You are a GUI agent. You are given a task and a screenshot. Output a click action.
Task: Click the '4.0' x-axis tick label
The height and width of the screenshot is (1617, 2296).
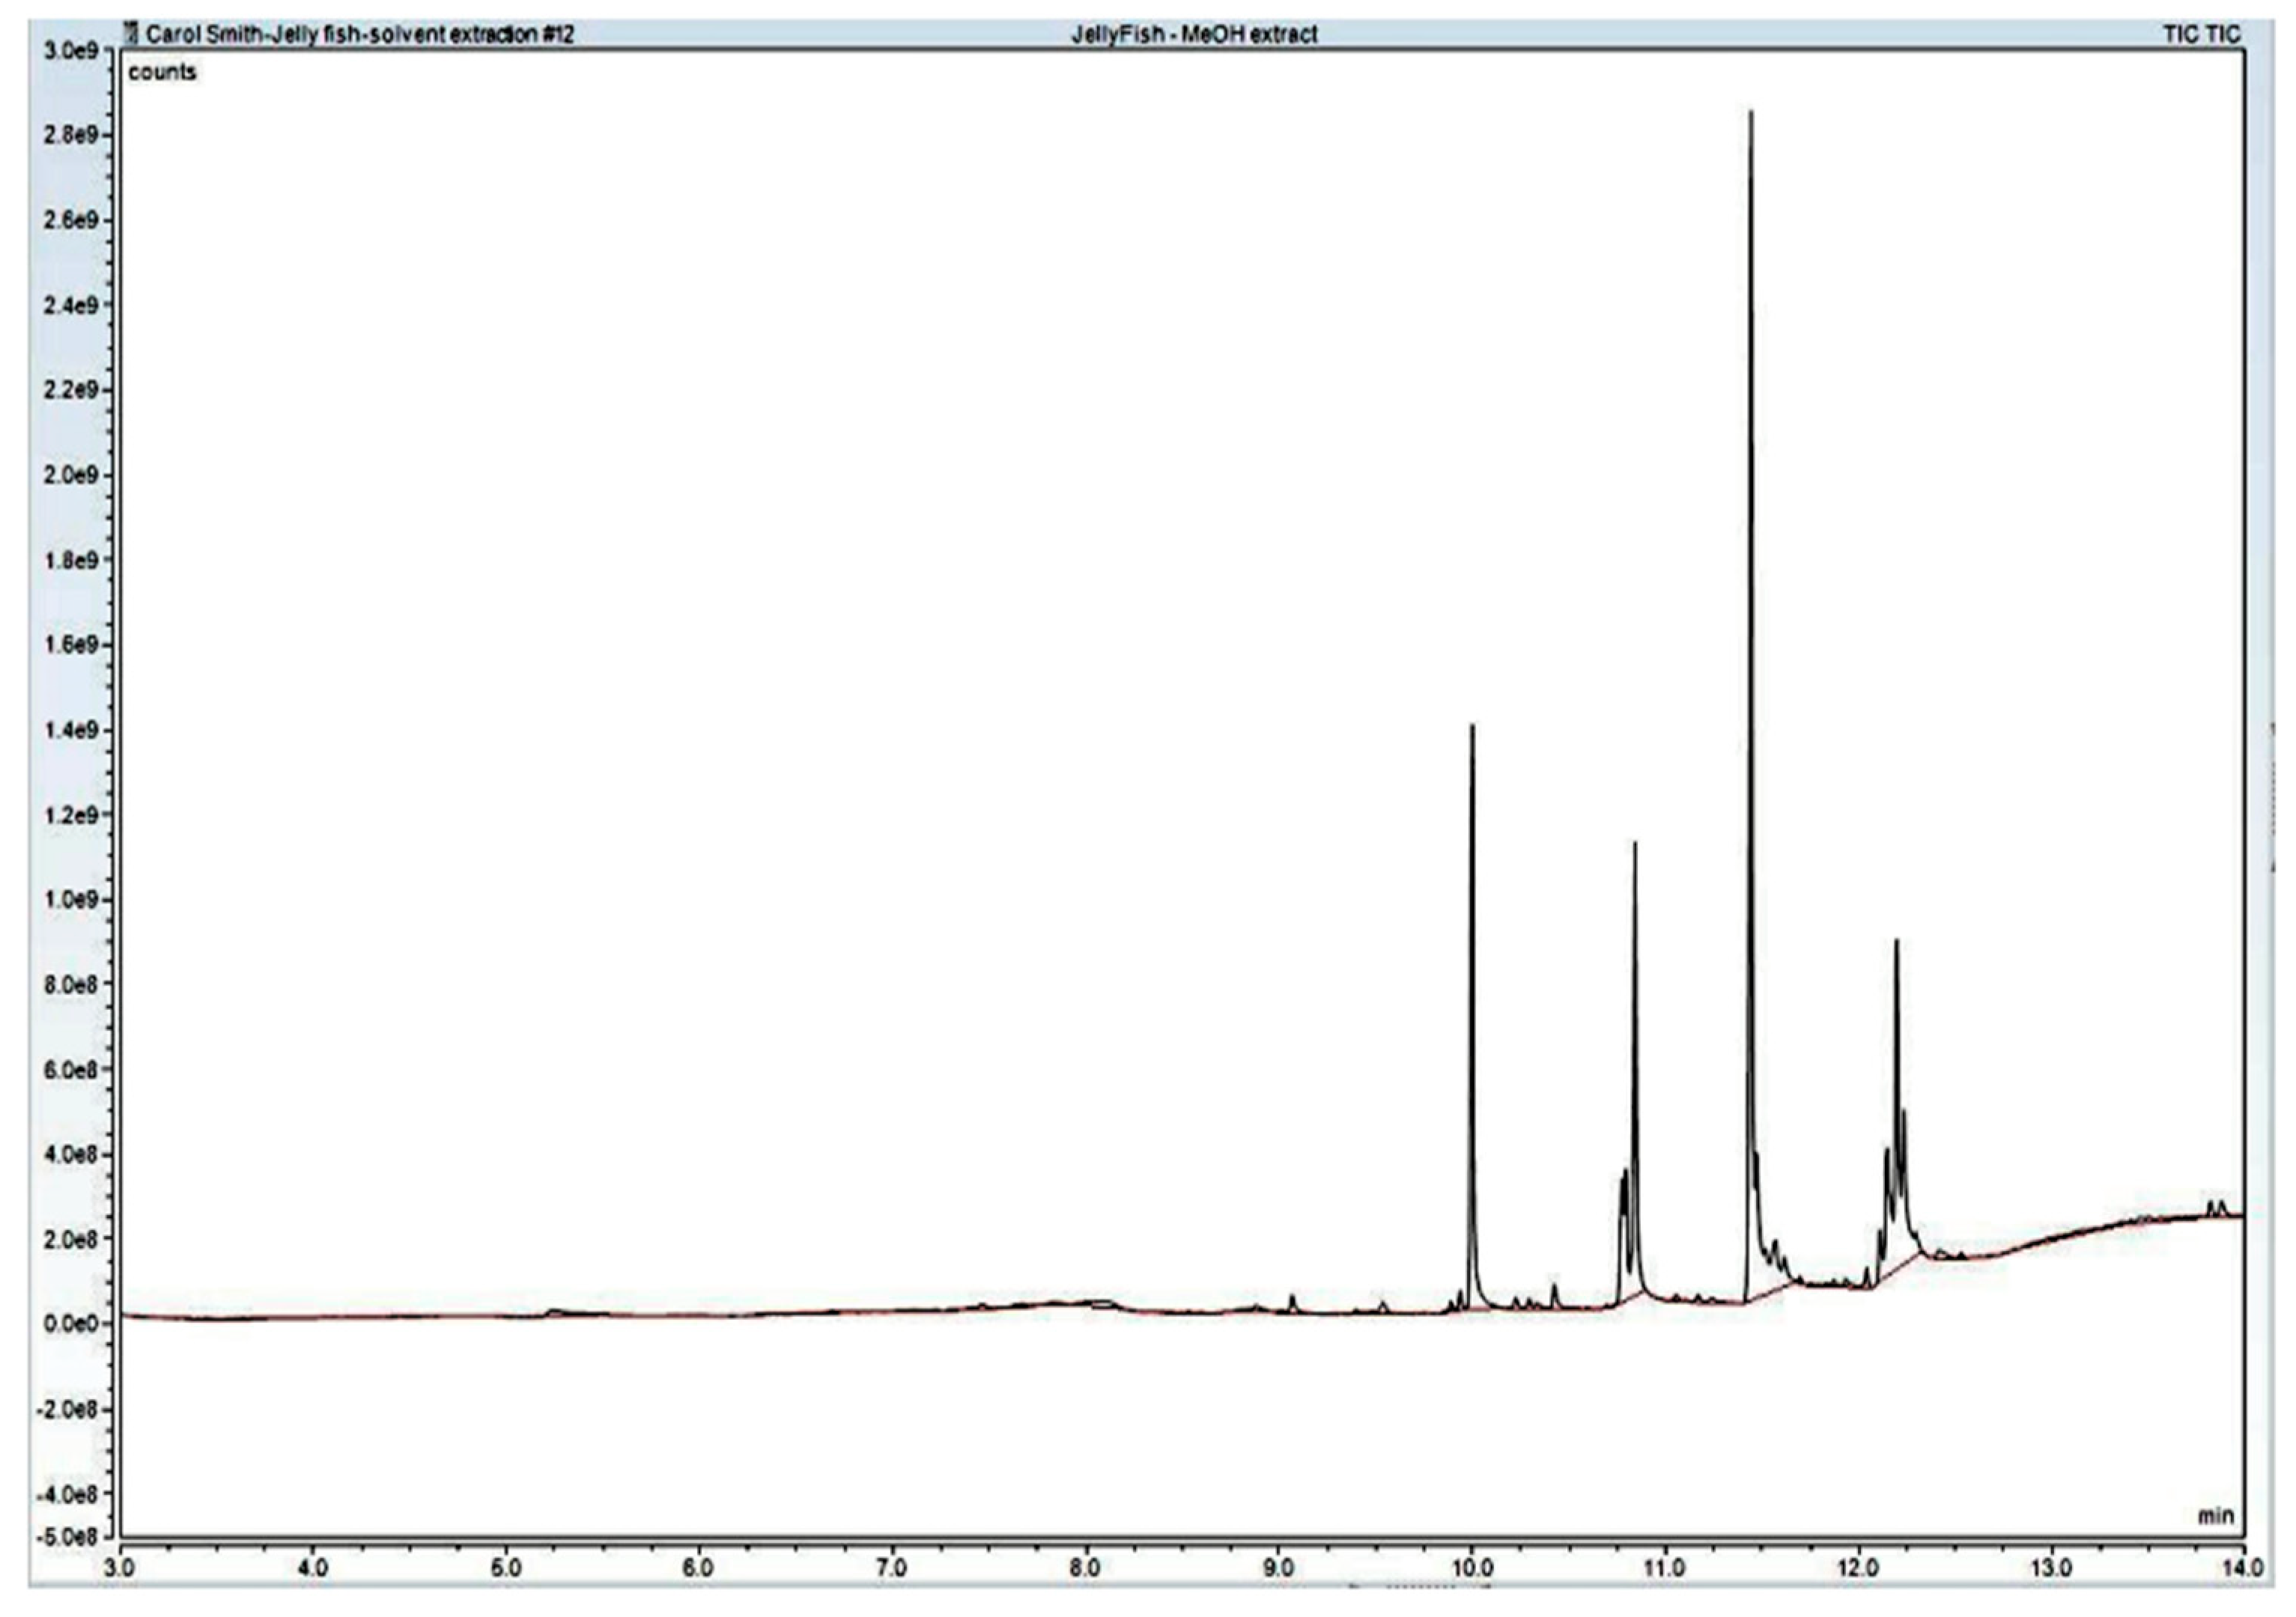click(314, 1569)
